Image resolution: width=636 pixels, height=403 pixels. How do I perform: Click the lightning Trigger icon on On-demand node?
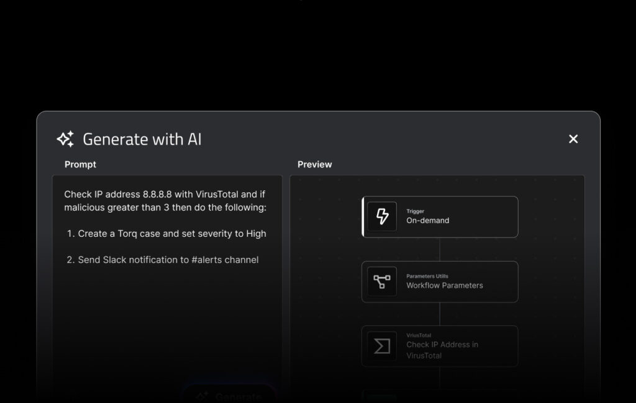[x=381, y=216]
